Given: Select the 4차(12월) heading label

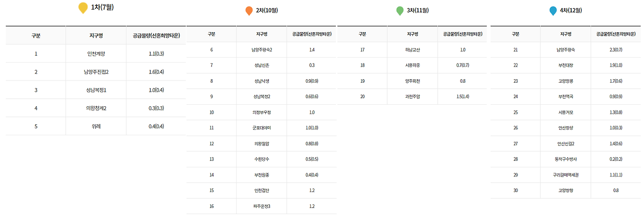Looking at the screenshot, I should tap(570, 11).
